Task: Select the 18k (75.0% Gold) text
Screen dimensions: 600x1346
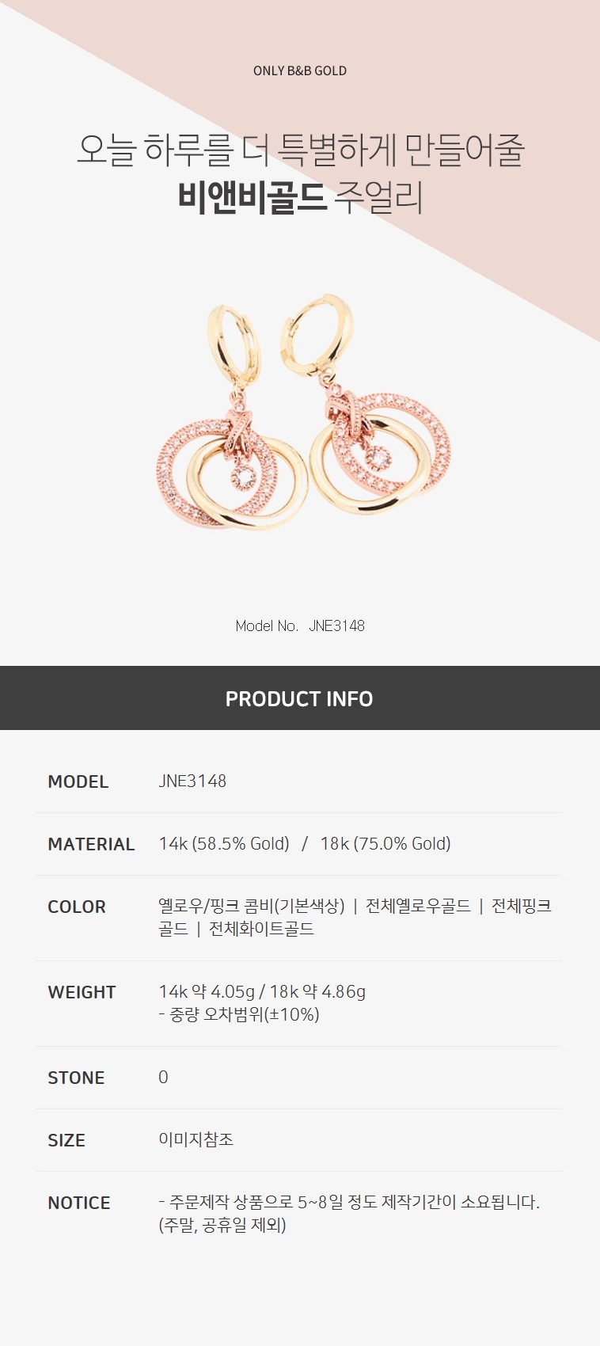Action: click(385, 844)
